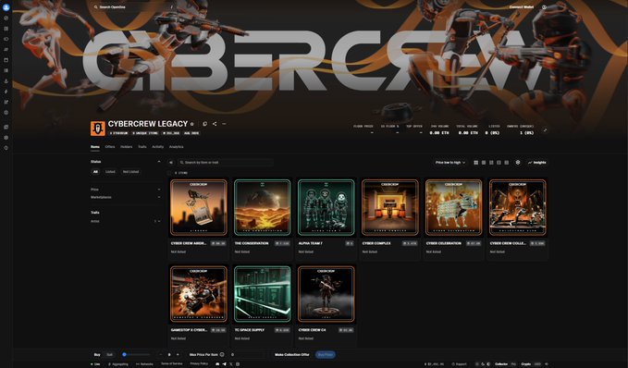
Task: Open the X (Twitter) icon in the footer
Action: click(230, 364)
